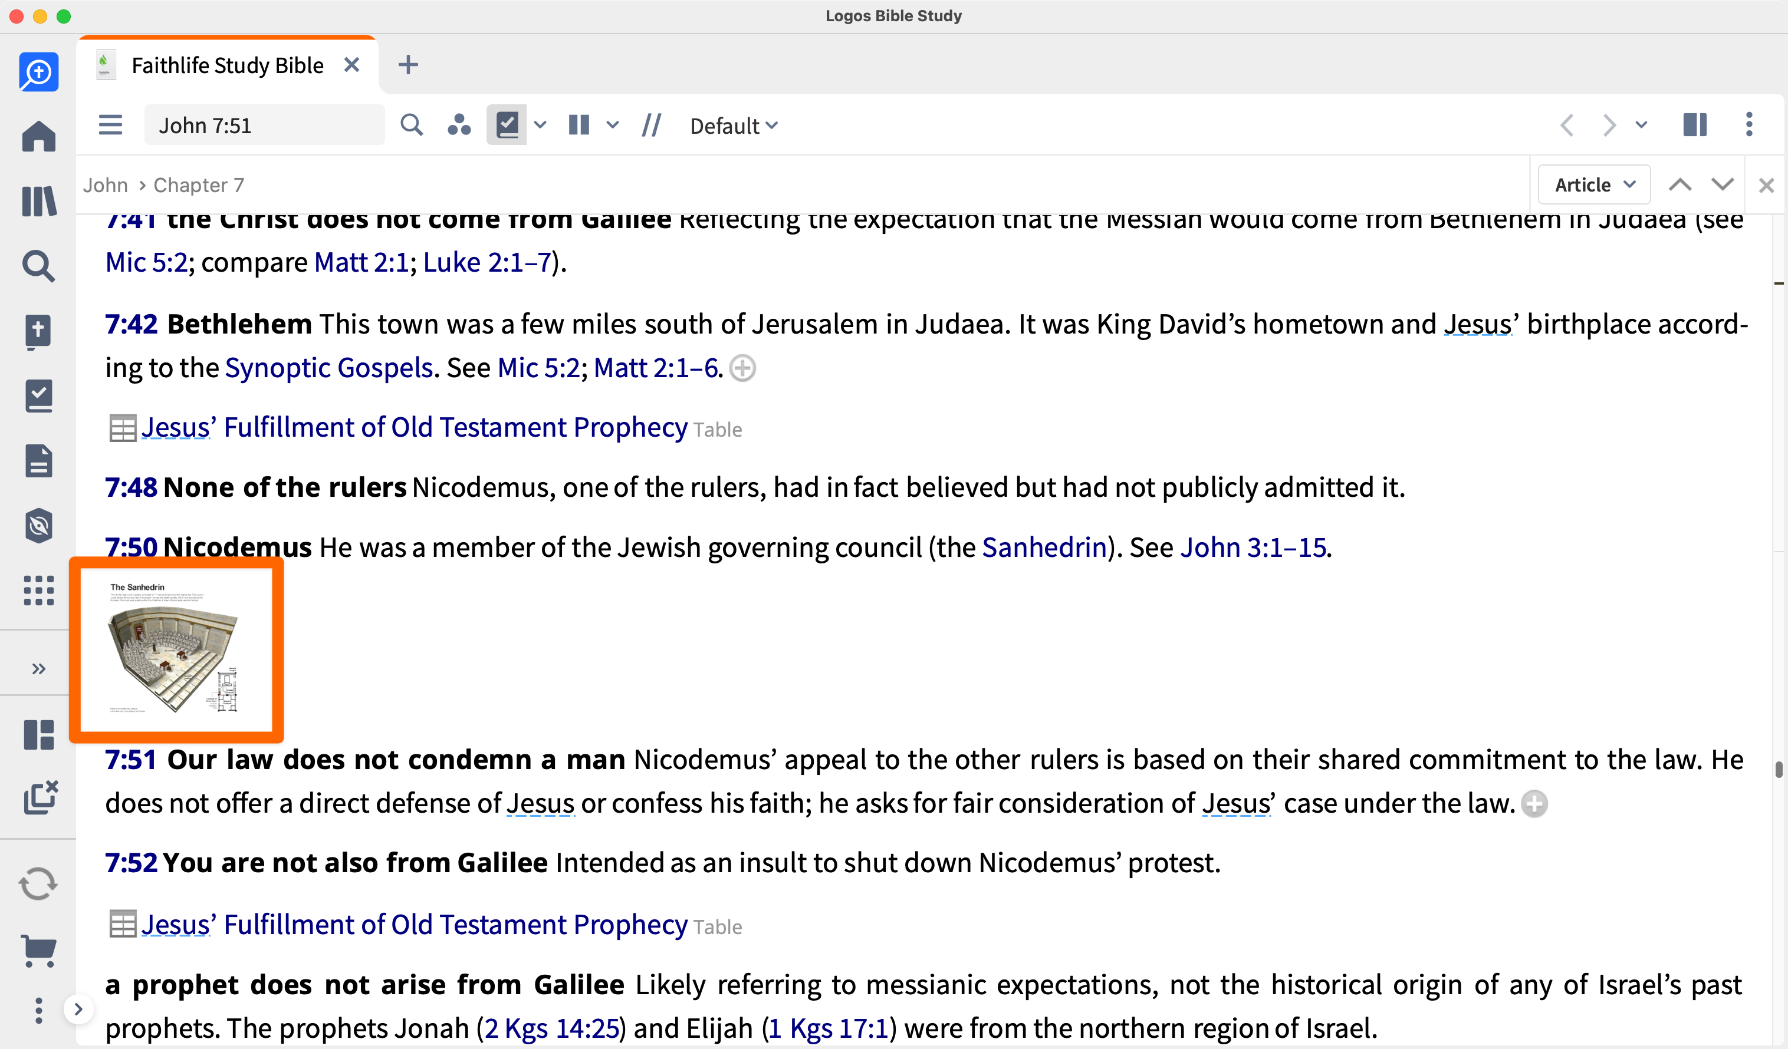Image resolution: width=1788 pixels, height=1049 pixels.
Task: Navigate forward in history
Action: (1609, 126)
